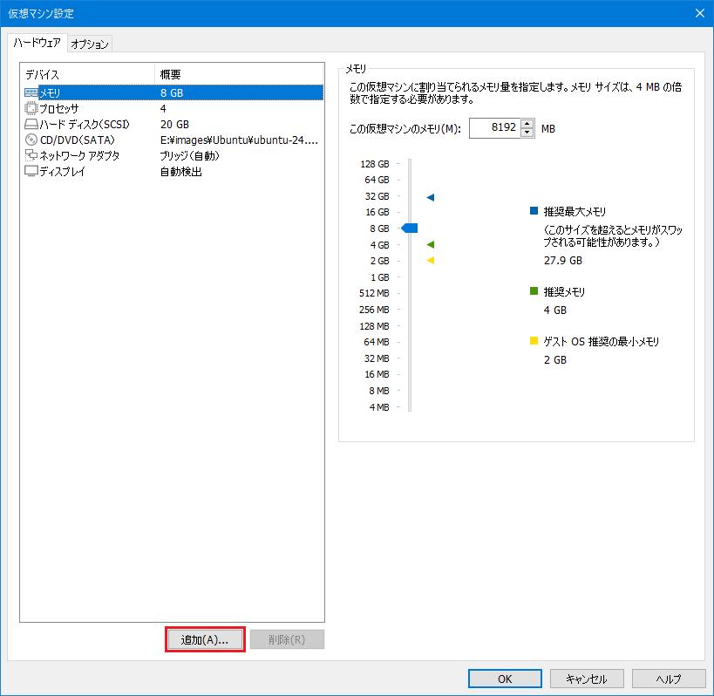
Task: Click the 27.9 GB value text
Action: pyautogui.click(x=563, y=261)
